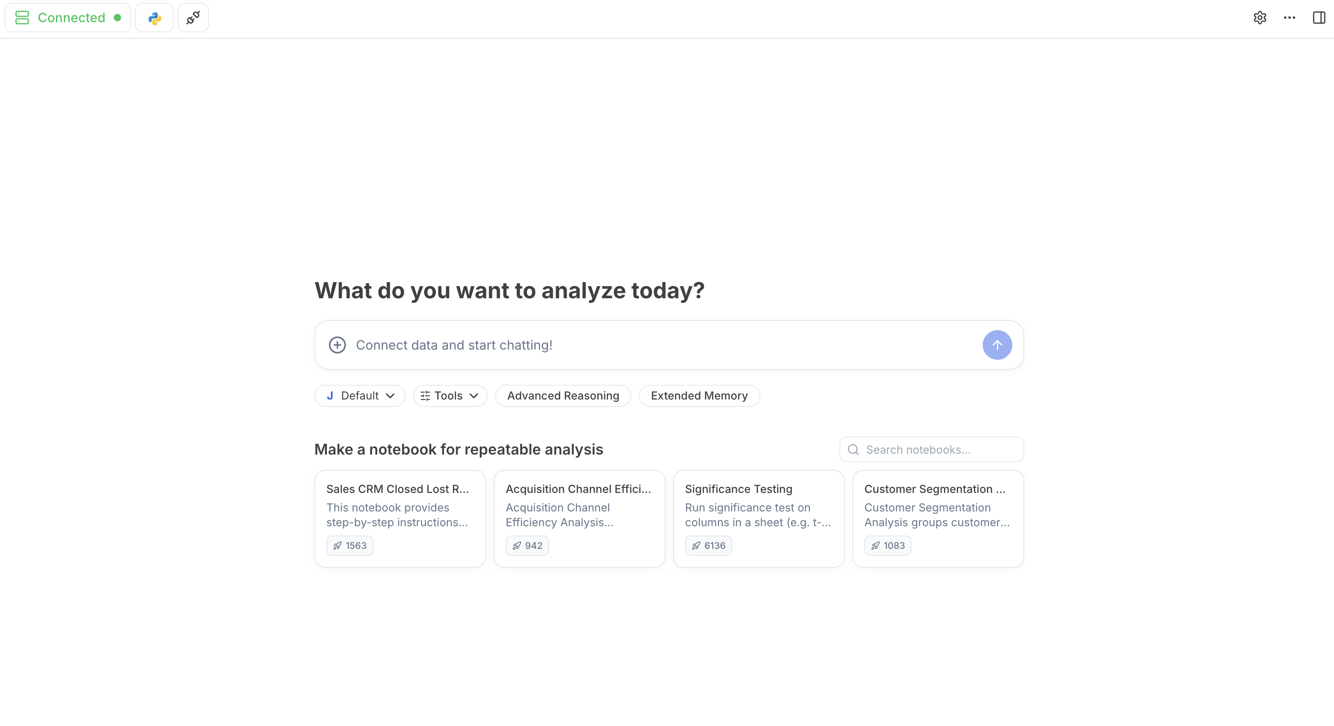Click the send message arrow button
The image size is (1334, 726).
pos(997,345)
